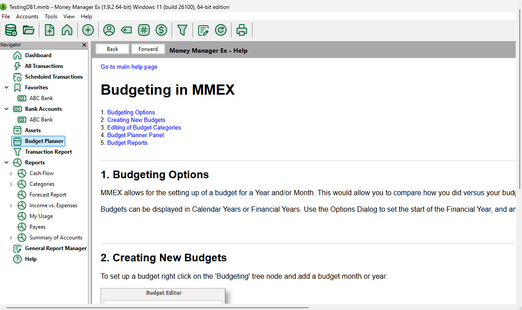Expand Summary of Accounts node
This screenshot has width=522, height=310.
coord(11,238)
